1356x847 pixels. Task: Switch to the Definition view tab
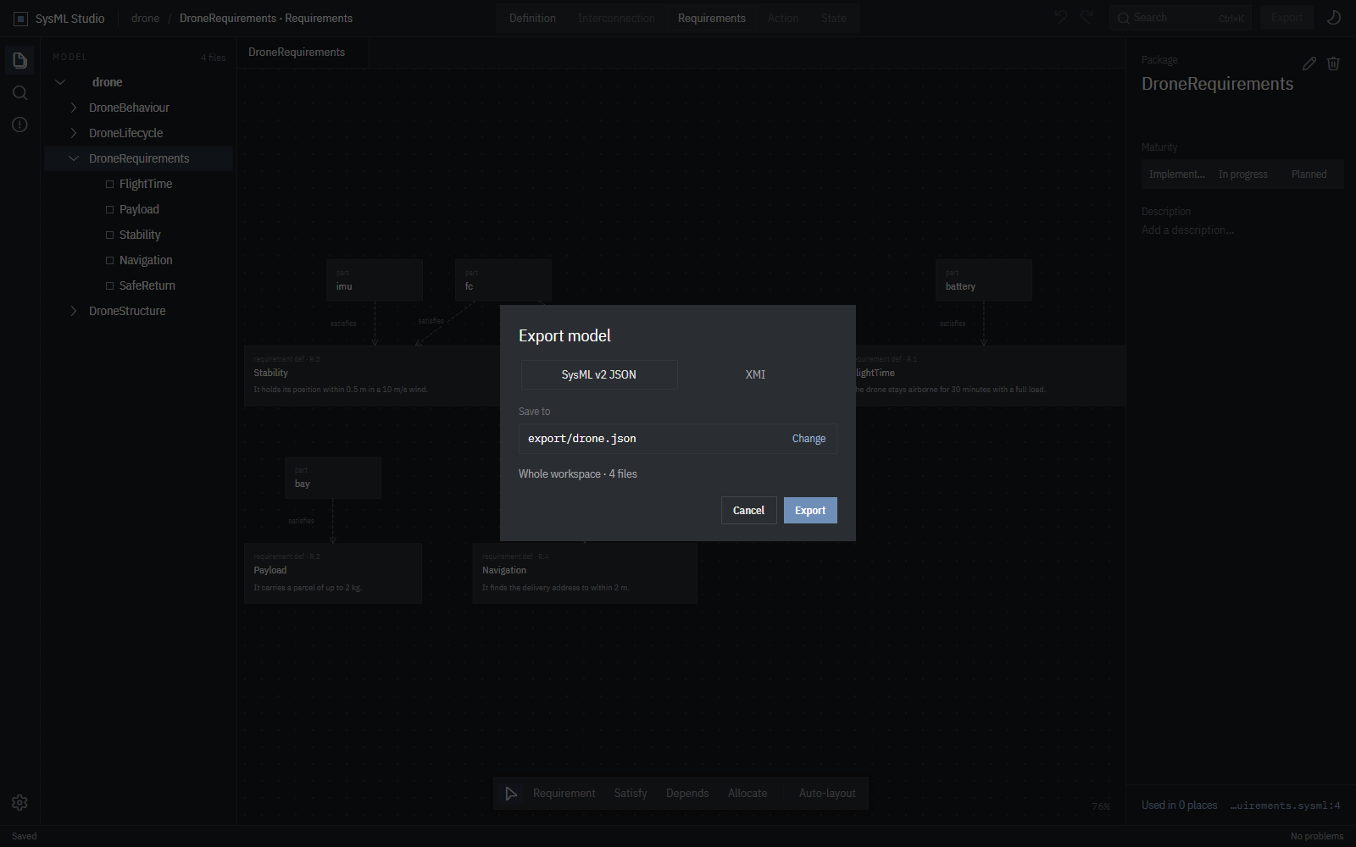[532, 18]
